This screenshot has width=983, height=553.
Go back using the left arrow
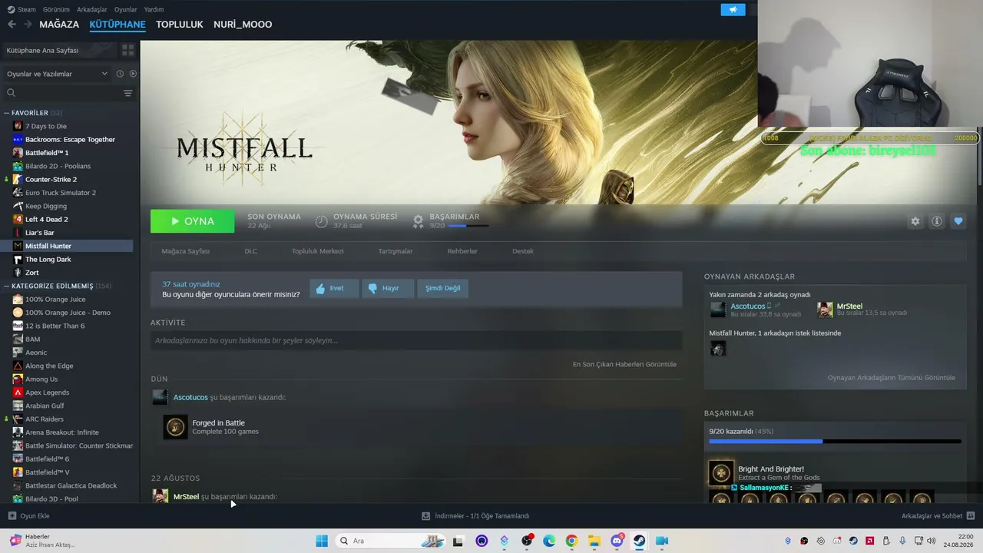[12, 25]
